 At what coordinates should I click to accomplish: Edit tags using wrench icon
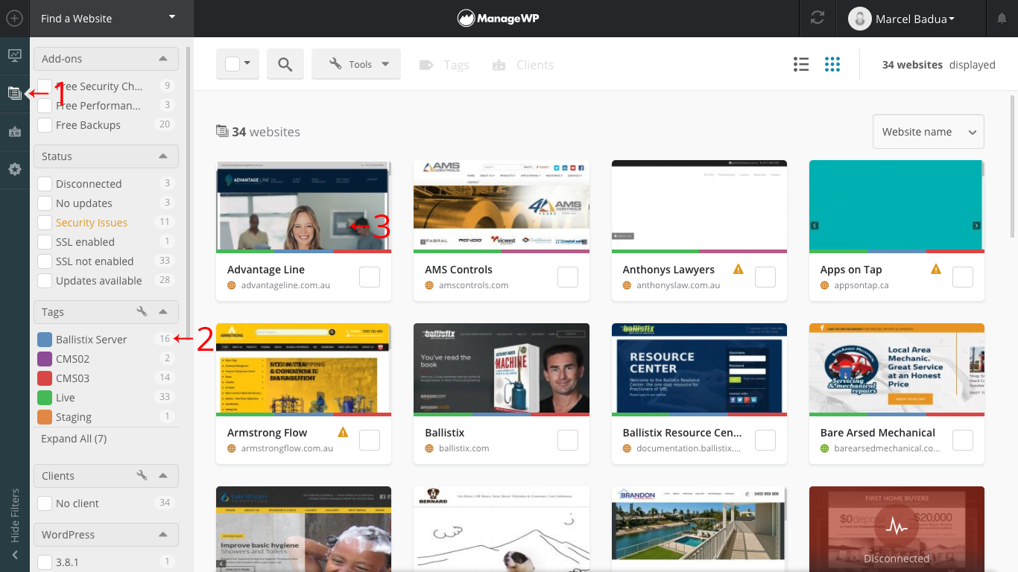[x=142, y=312]
